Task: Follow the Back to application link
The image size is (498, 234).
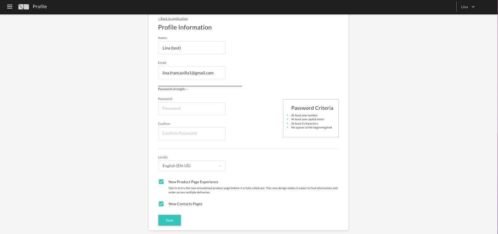Action: [173, 19]
